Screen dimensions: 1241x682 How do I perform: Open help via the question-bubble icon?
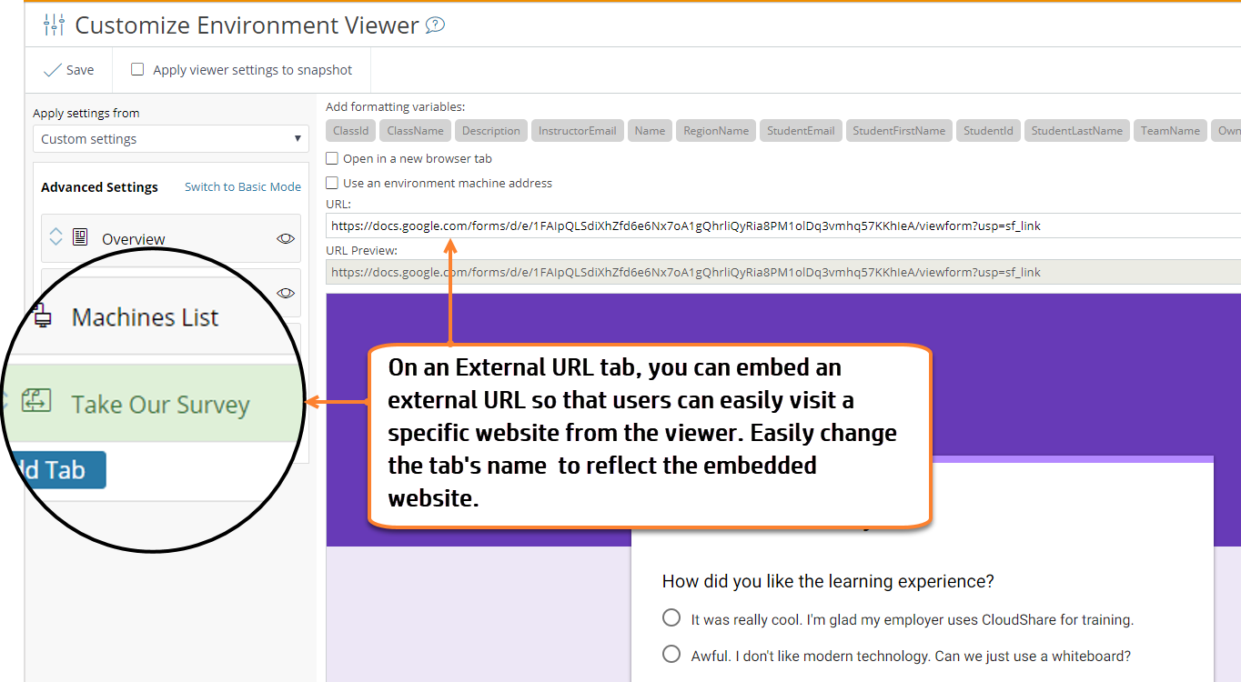(435, 25)
